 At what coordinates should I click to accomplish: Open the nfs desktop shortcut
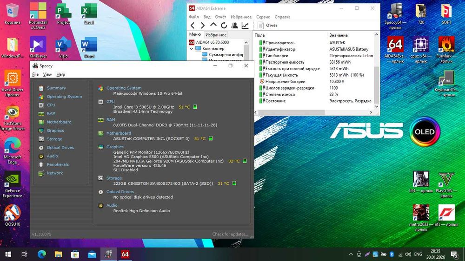click(446, 215)
